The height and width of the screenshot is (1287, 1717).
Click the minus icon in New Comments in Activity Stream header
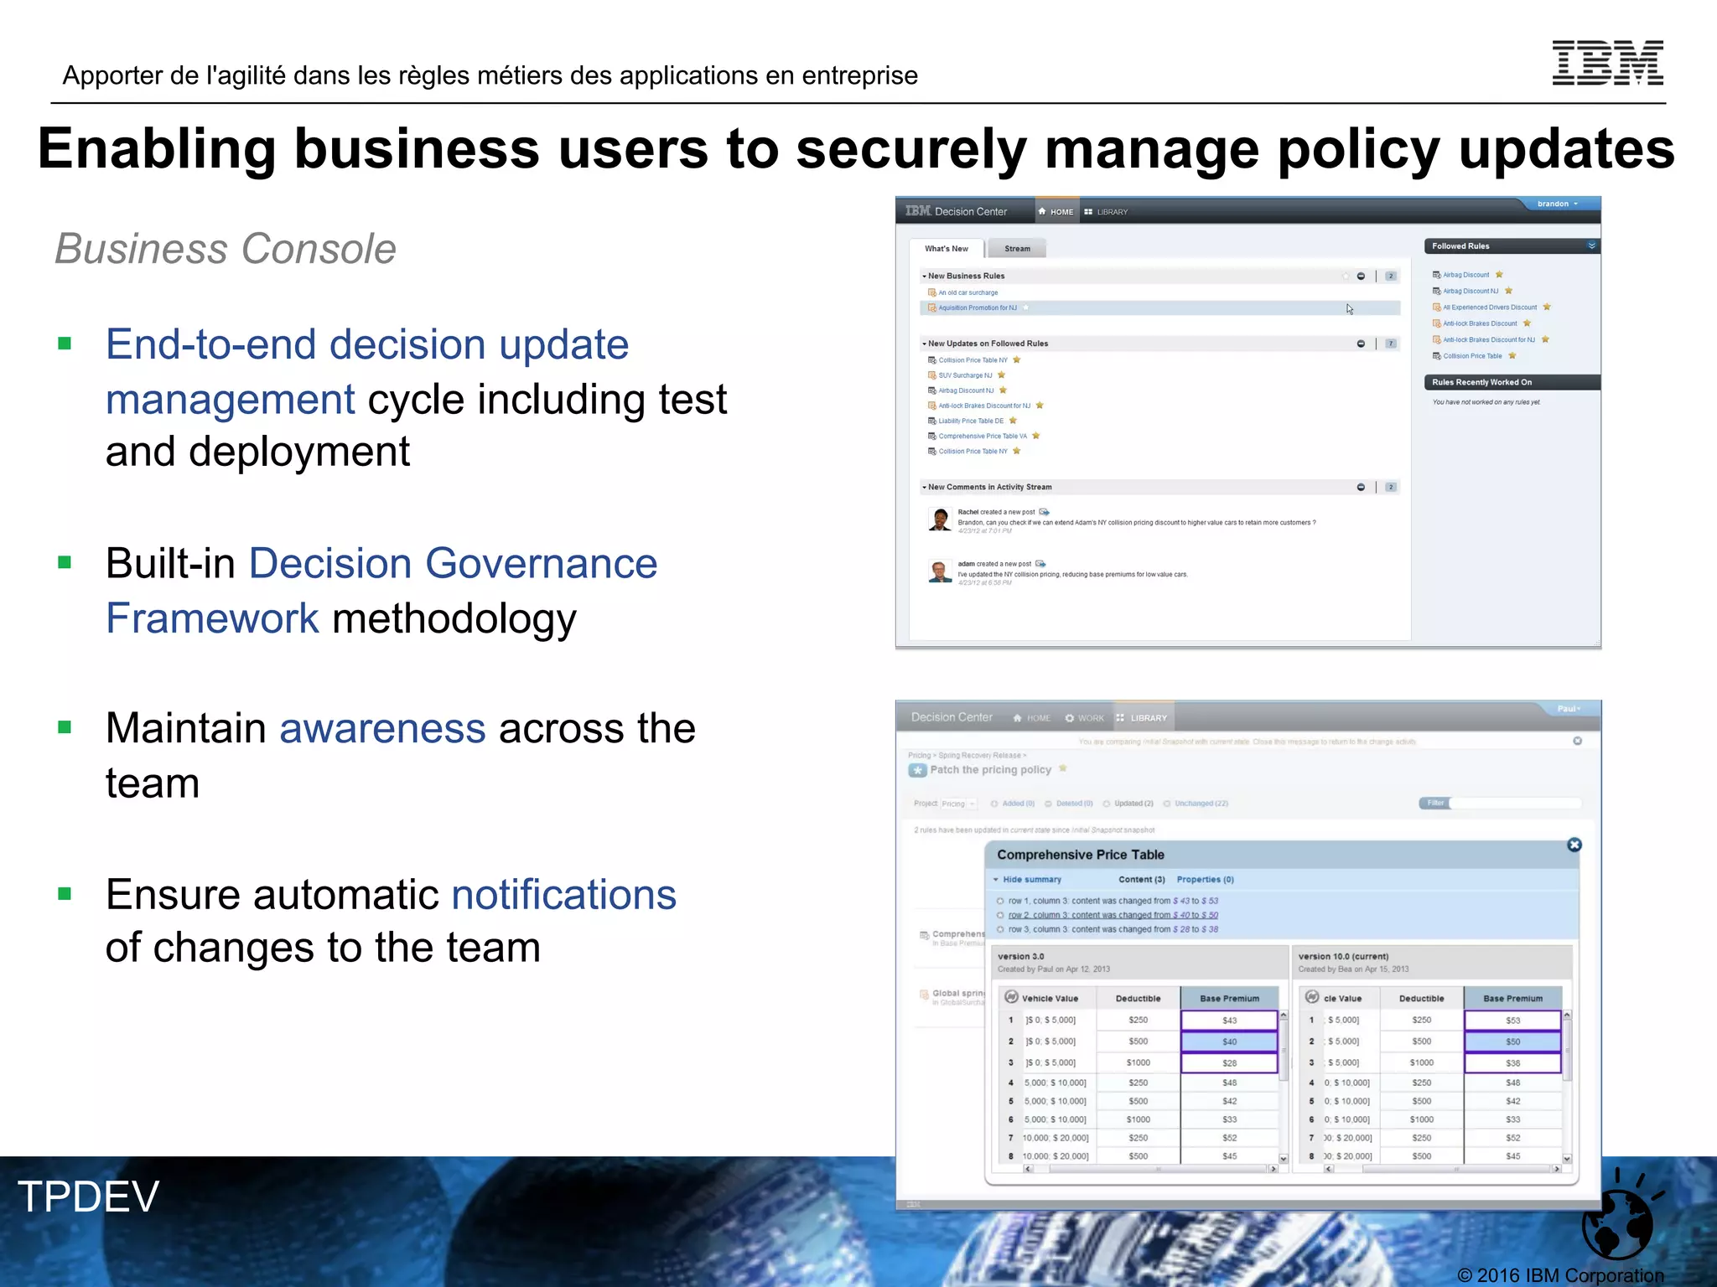click(1361, 487)
